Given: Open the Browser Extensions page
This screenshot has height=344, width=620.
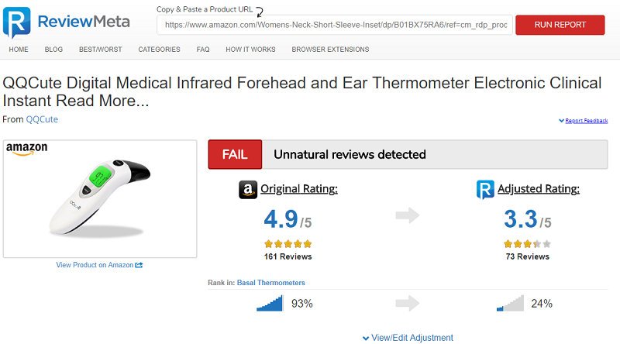Looking at the screenshot, I should point(330,50).
